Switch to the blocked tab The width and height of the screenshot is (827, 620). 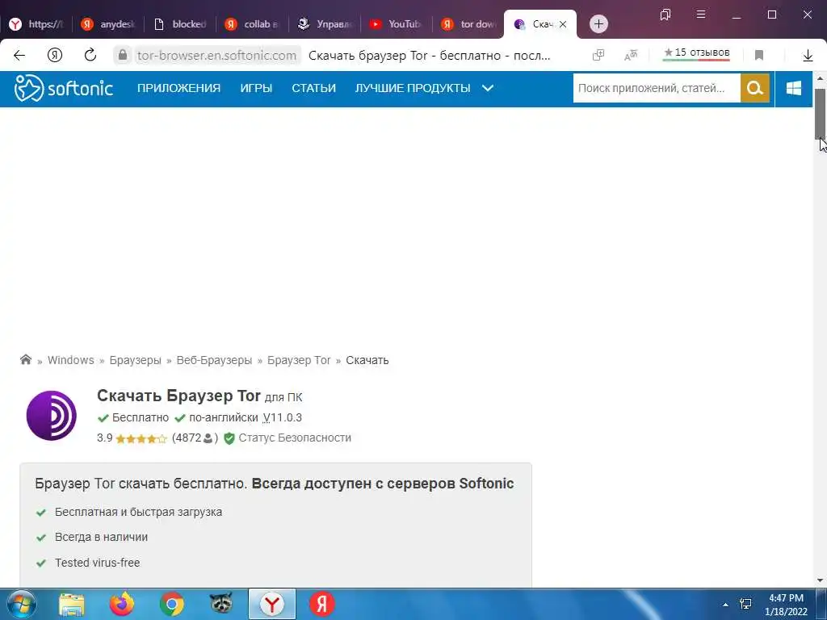[x=180, y=24]
